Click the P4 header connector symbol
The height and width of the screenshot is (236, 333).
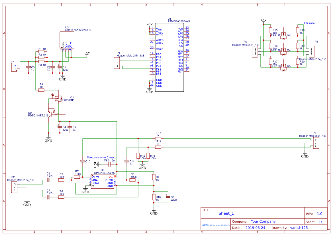116,63
